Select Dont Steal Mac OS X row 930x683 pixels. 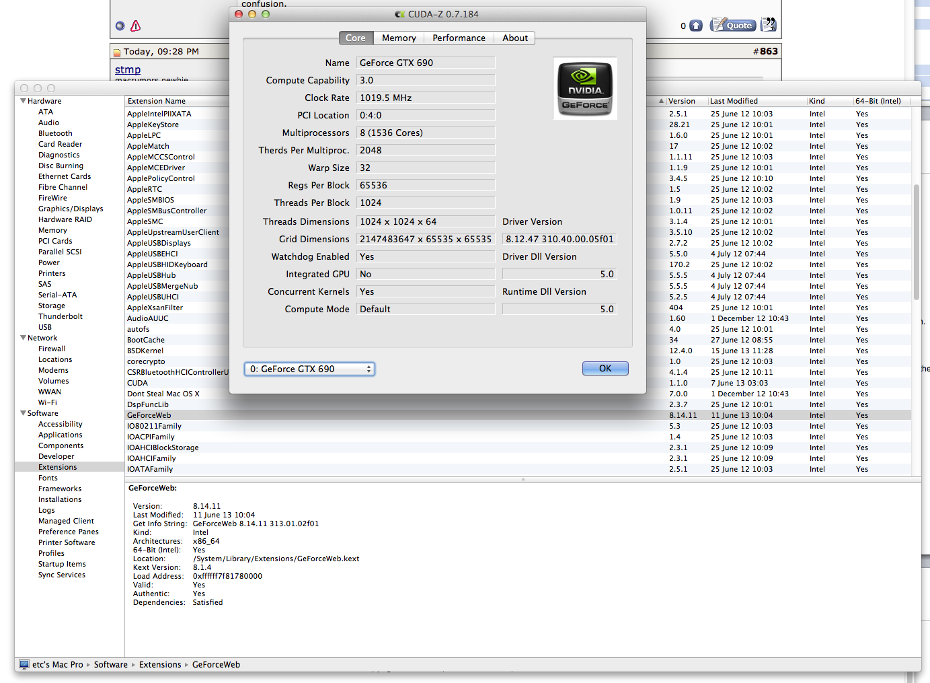tap(178, 394)
